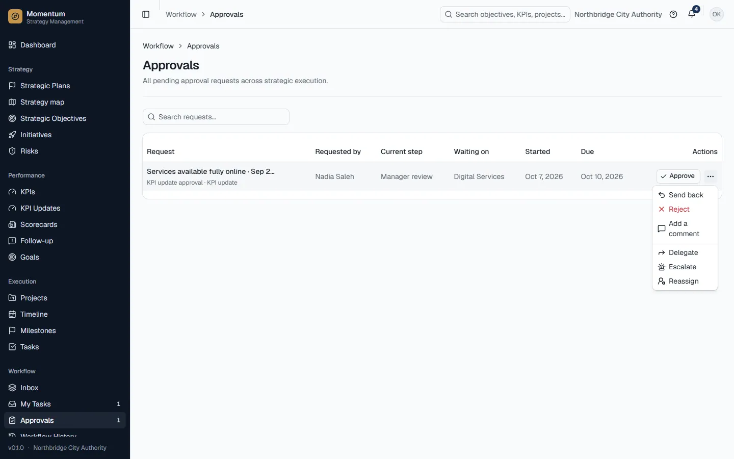Image resolution: width=734 pixels, height=459 pixels.
Task: Choose Send back from the menu
Action: pyautogui.click(x=685, y=195)
